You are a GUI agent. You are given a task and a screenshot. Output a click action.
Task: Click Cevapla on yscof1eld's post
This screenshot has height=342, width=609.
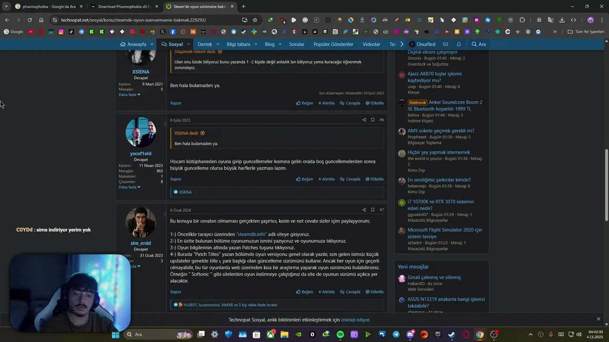coord(350,179)
